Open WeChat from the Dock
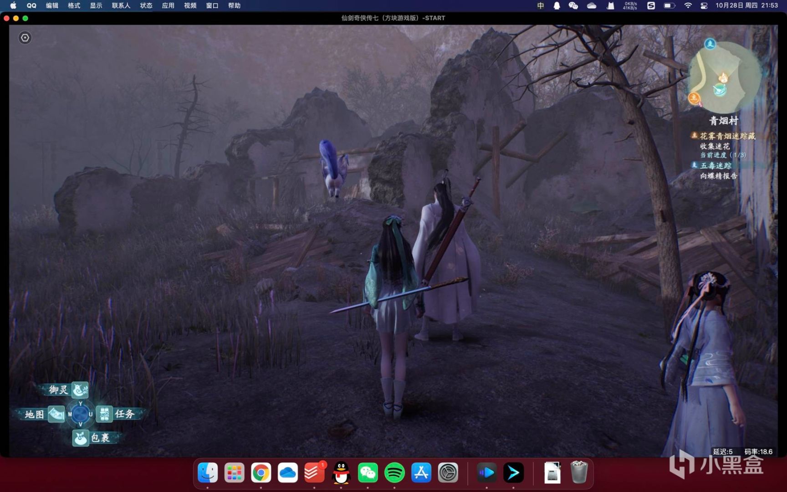The image size is (787, 492). (x=368, y=473)
